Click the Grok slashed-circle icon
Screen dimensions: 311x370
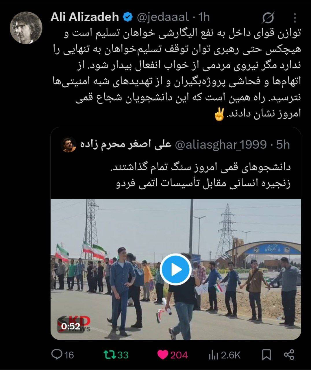click(x=268, y=18)
